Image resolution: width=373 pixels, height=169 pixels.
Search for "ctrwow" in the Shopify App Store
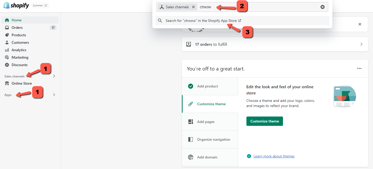click(x=242, y=21)
